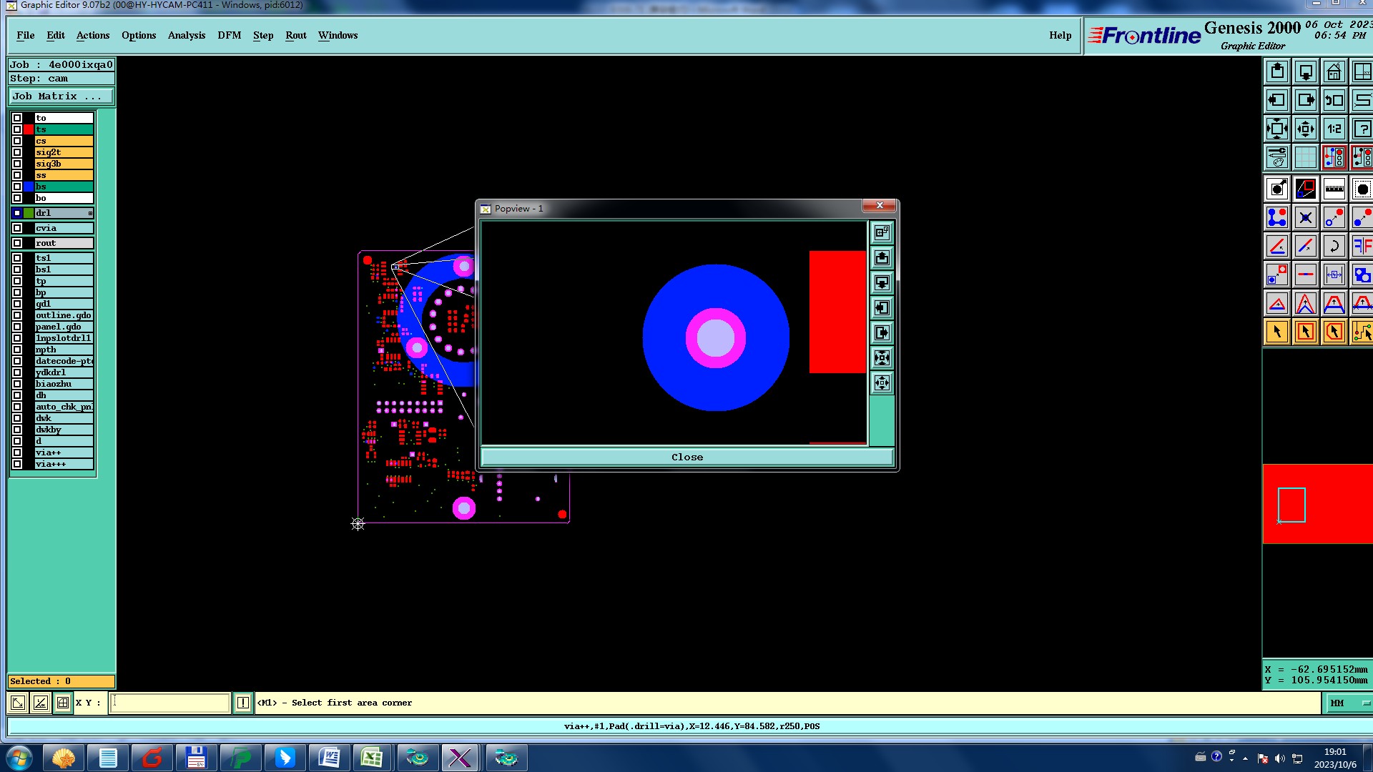Click the rotate arrow edit icon

[1334, 246]
